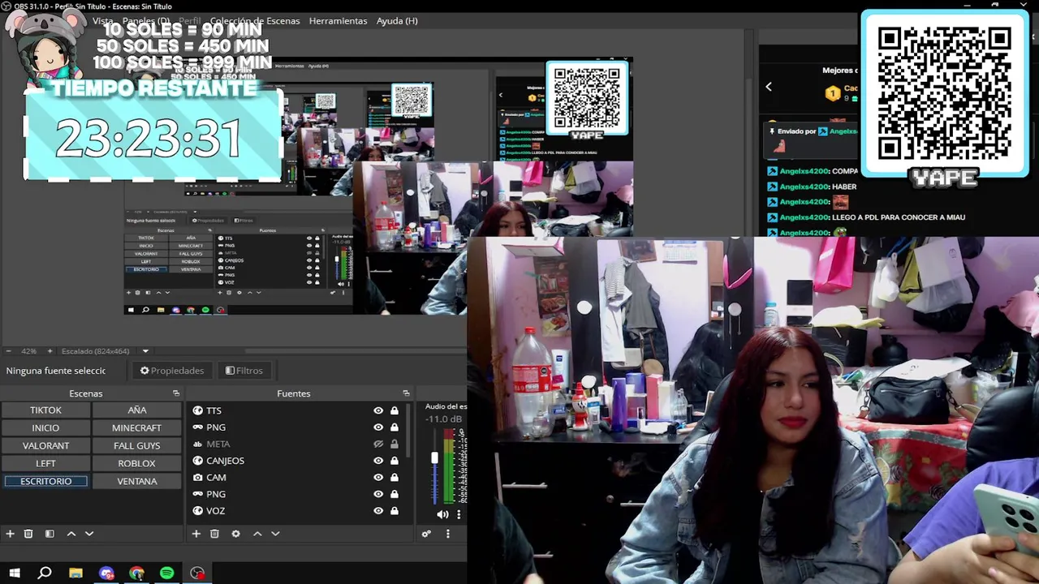Select the ESCRITORIO scene
The width and height of the screenshot is (1039, 584).
click(45, 482)
